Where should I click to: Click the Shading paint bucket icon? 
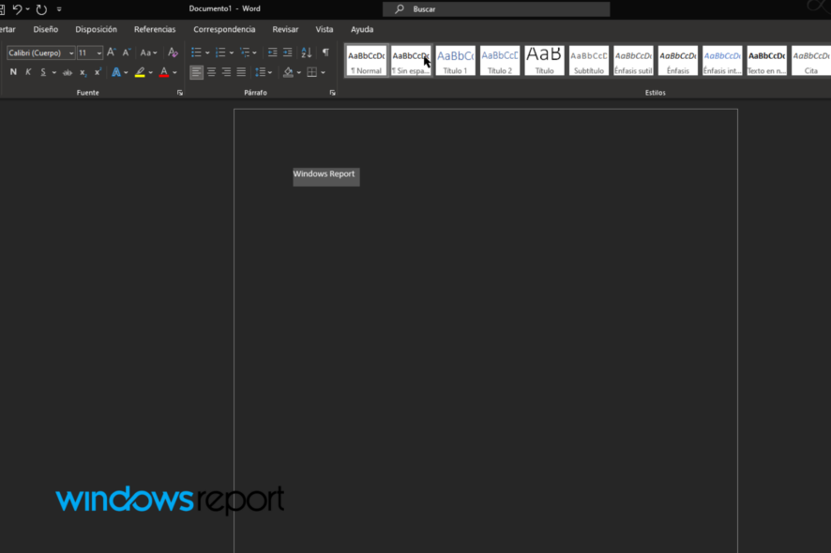(x=288, y=72)
